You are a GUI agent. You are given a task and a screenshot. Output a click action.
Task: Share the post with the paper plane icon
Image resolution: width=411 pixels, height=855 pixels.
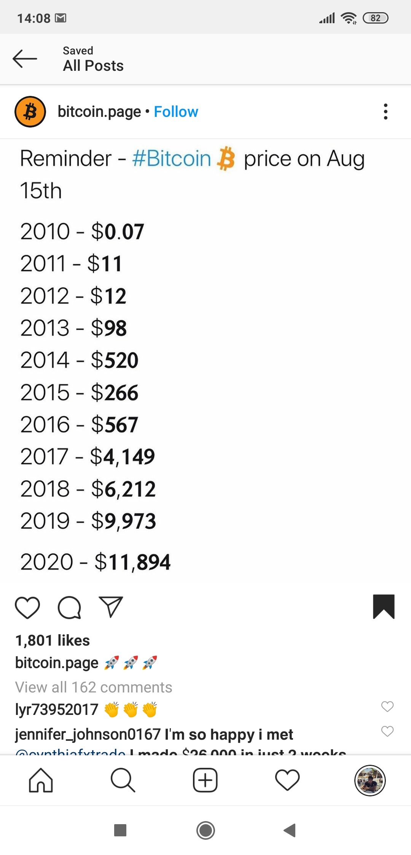click(x=111, y=606)
